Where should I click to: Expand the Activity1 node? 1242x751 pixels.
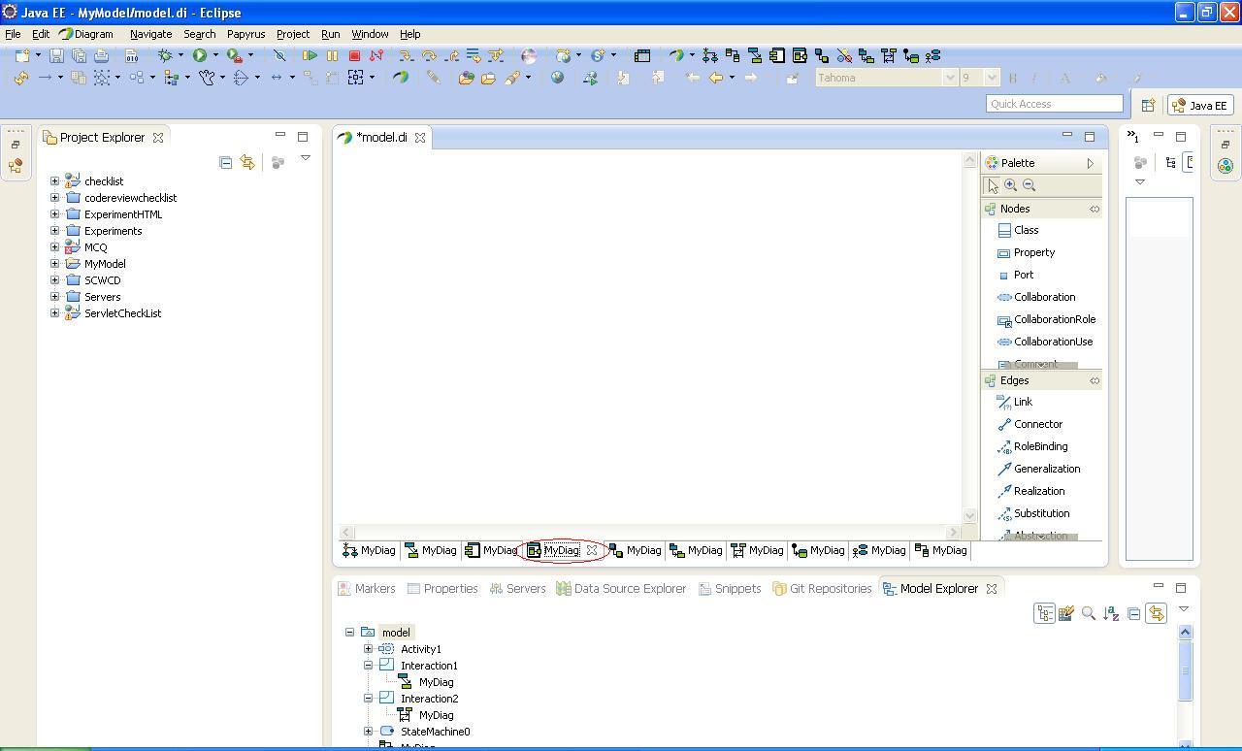point(369,648)
